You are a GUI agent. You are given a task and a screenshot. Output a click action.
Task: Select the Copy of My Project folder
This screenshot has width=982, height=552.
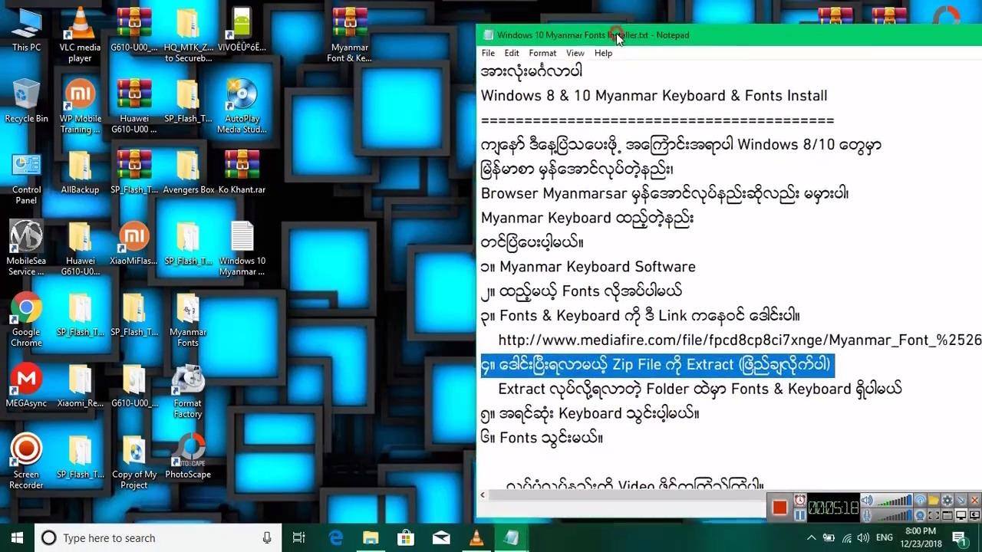coord(133,462)
